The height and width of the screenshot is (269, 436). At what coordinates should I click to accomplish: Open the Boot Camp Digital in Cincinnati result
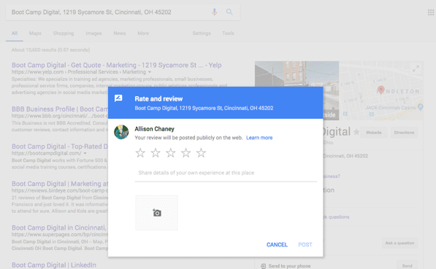point(60,227)
